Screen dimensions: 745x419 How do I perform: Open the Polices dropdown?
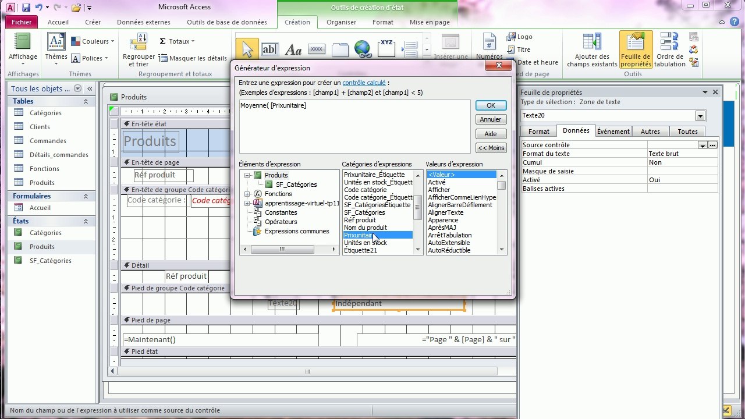point(90,58)
